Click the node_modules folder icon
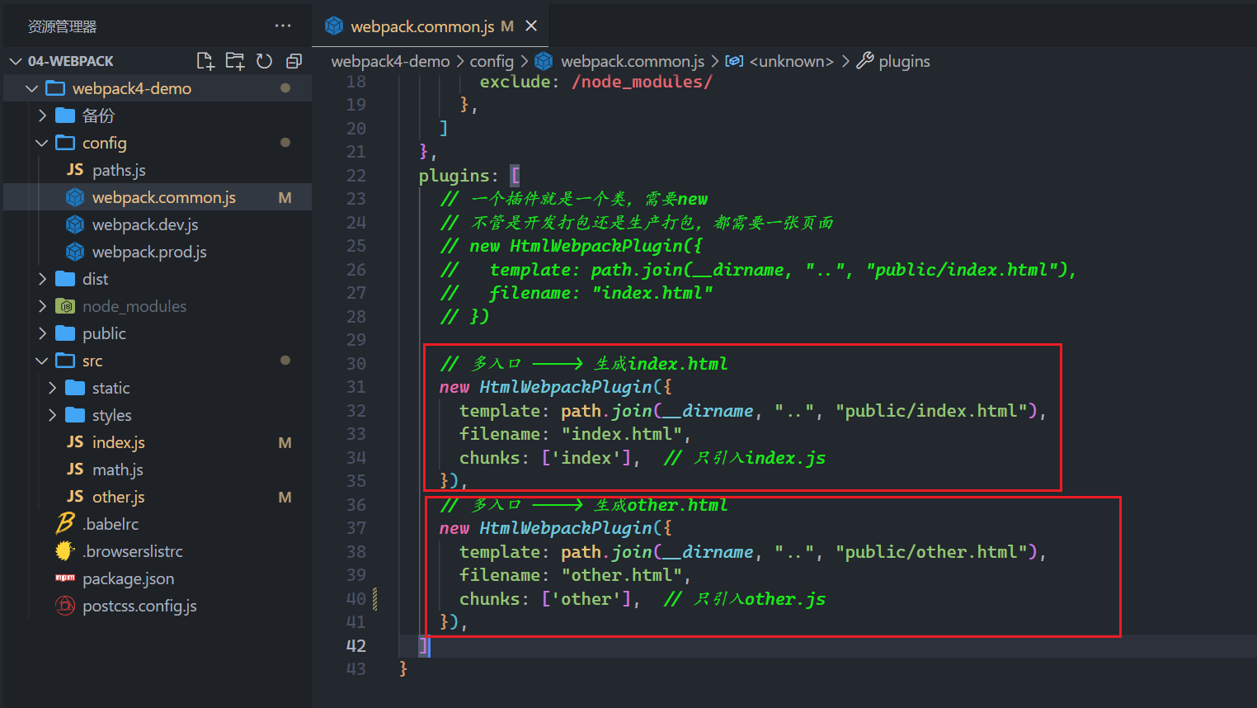 click(65, 306)
